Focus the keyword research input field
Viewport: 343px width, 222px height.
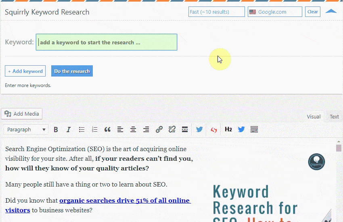[x=107, y=42]
